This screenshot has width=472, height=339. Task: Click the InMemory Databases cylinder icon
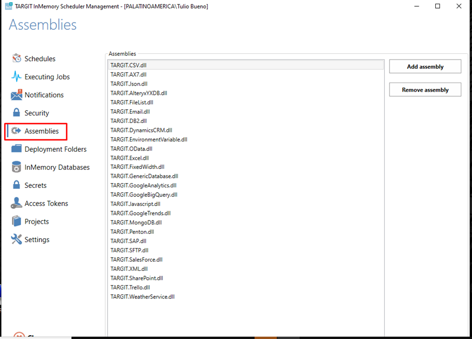17,167
